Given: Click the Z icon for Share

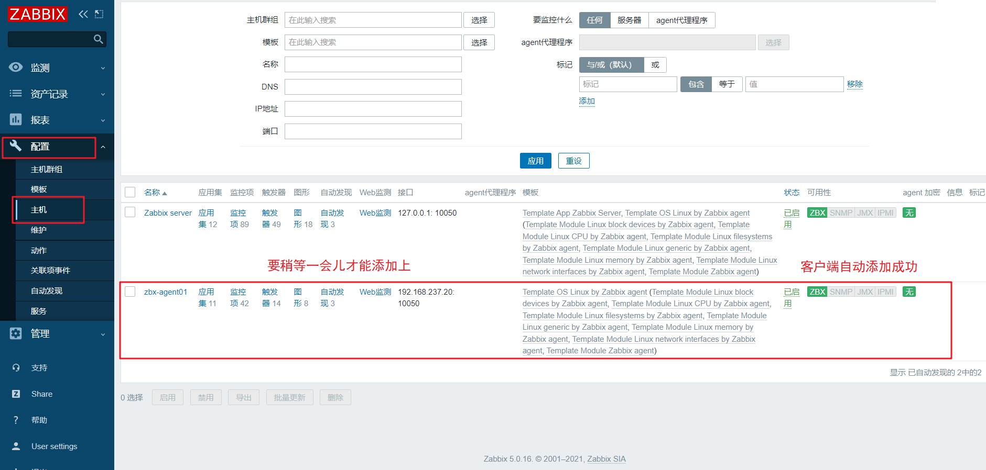Looking at the screenshot, I should tap(16, 394).
